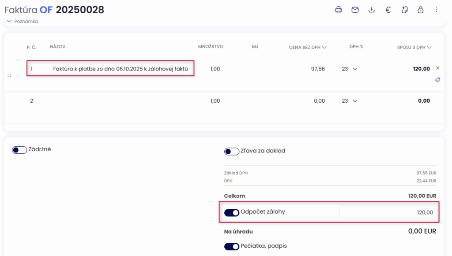This screenshot has height=256, width=452.
Task: Lock the invoice with the padlock icon
Action: (x=420, y=10)
